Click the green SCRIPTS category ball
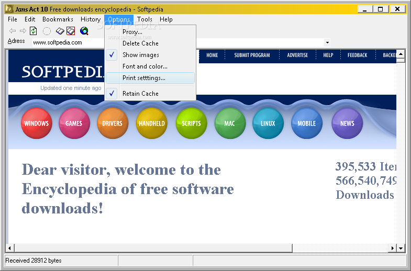 191,123
